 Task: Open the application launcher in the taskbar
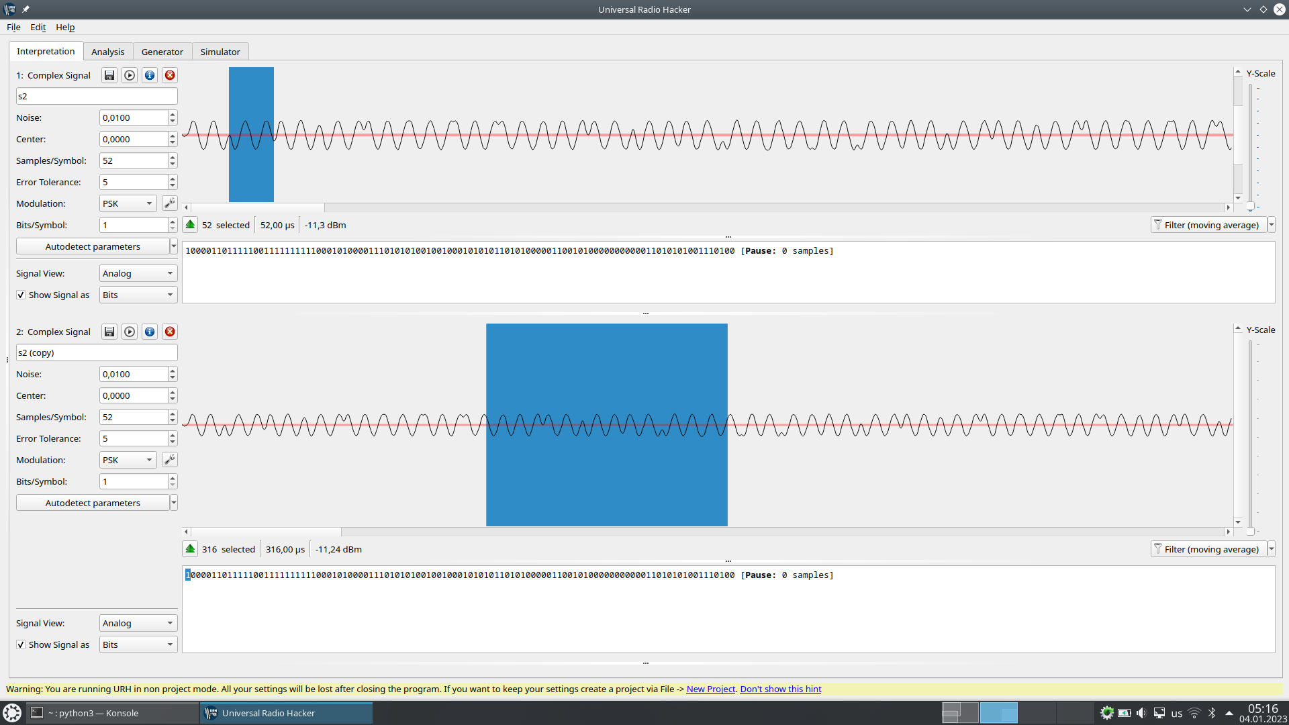12,713
